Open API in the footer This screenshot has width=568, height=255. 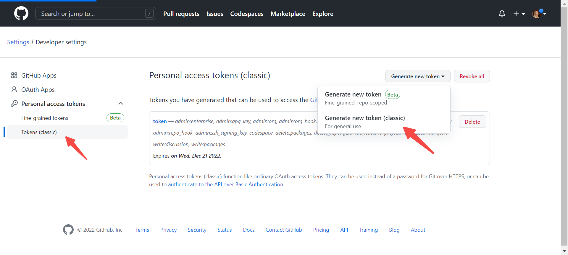point(344,230)
